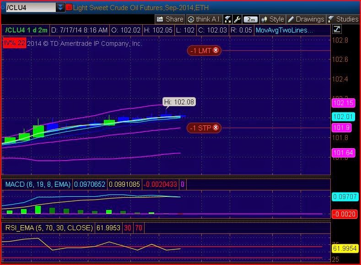361x265 pixels.
Task: Click the -1 STP order bubble
Action: click(x=204, y=128)
